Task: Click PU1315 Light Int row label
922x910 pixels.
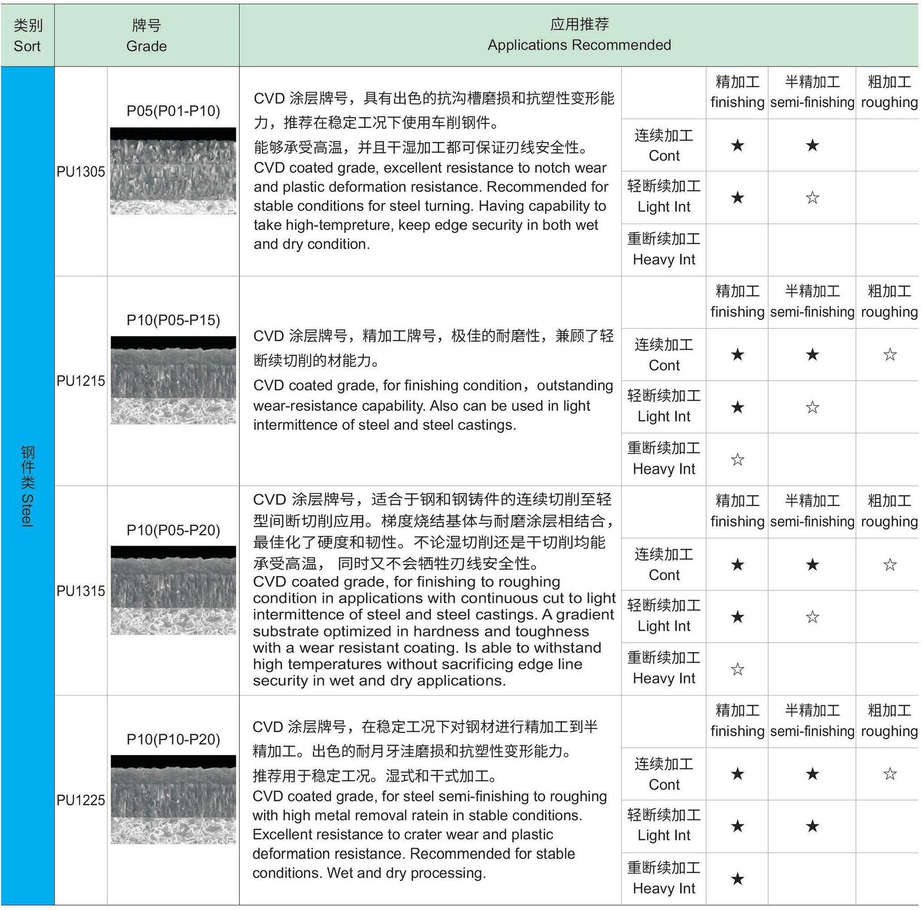Action: point(664,616)
